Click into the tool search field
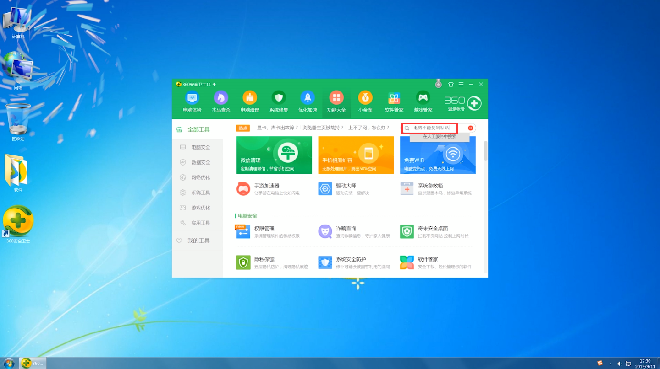This screenshot has width=660, height=369. [x=438, y=128]
